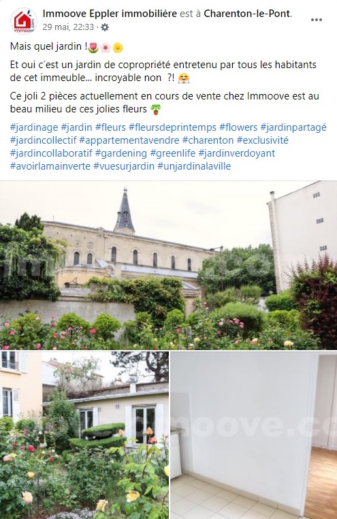337x519 pixels.
Task: Open the three-dot post options menu
Action: point(317,20)
